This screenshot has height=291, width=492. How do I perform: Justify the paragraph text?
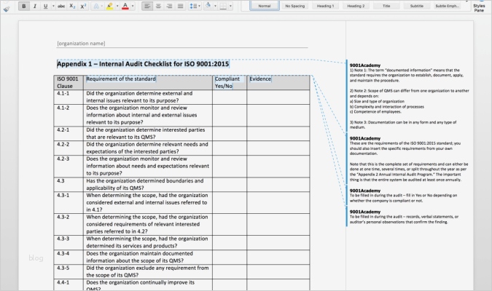coord(179,5)
